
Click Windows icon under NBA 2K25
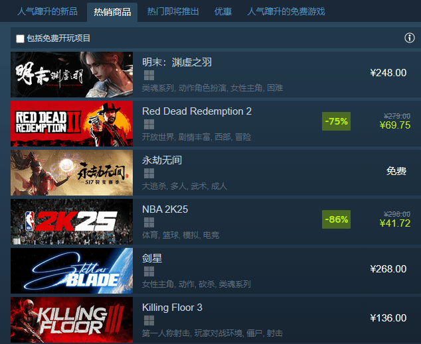click(149, 222)
